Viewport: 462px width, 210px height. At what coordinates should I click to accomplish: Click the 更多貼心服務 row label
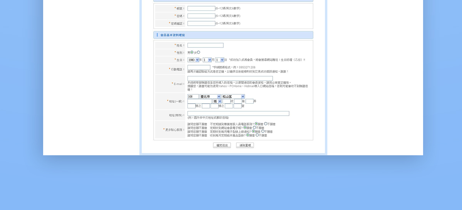174,129
